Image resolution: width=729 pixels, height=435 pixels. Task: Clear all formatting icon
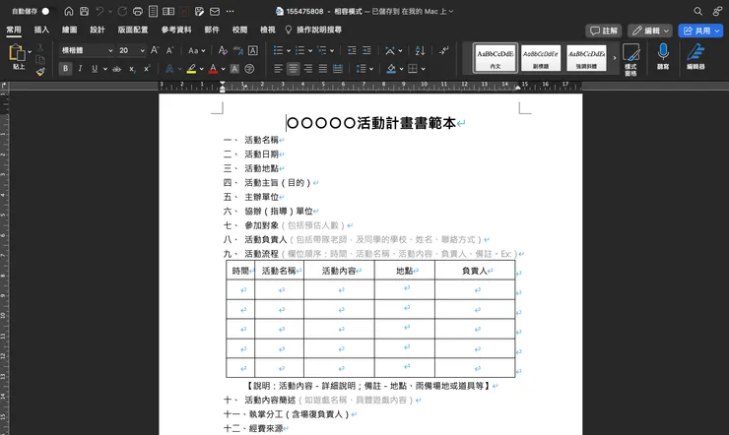coord(223,50)
